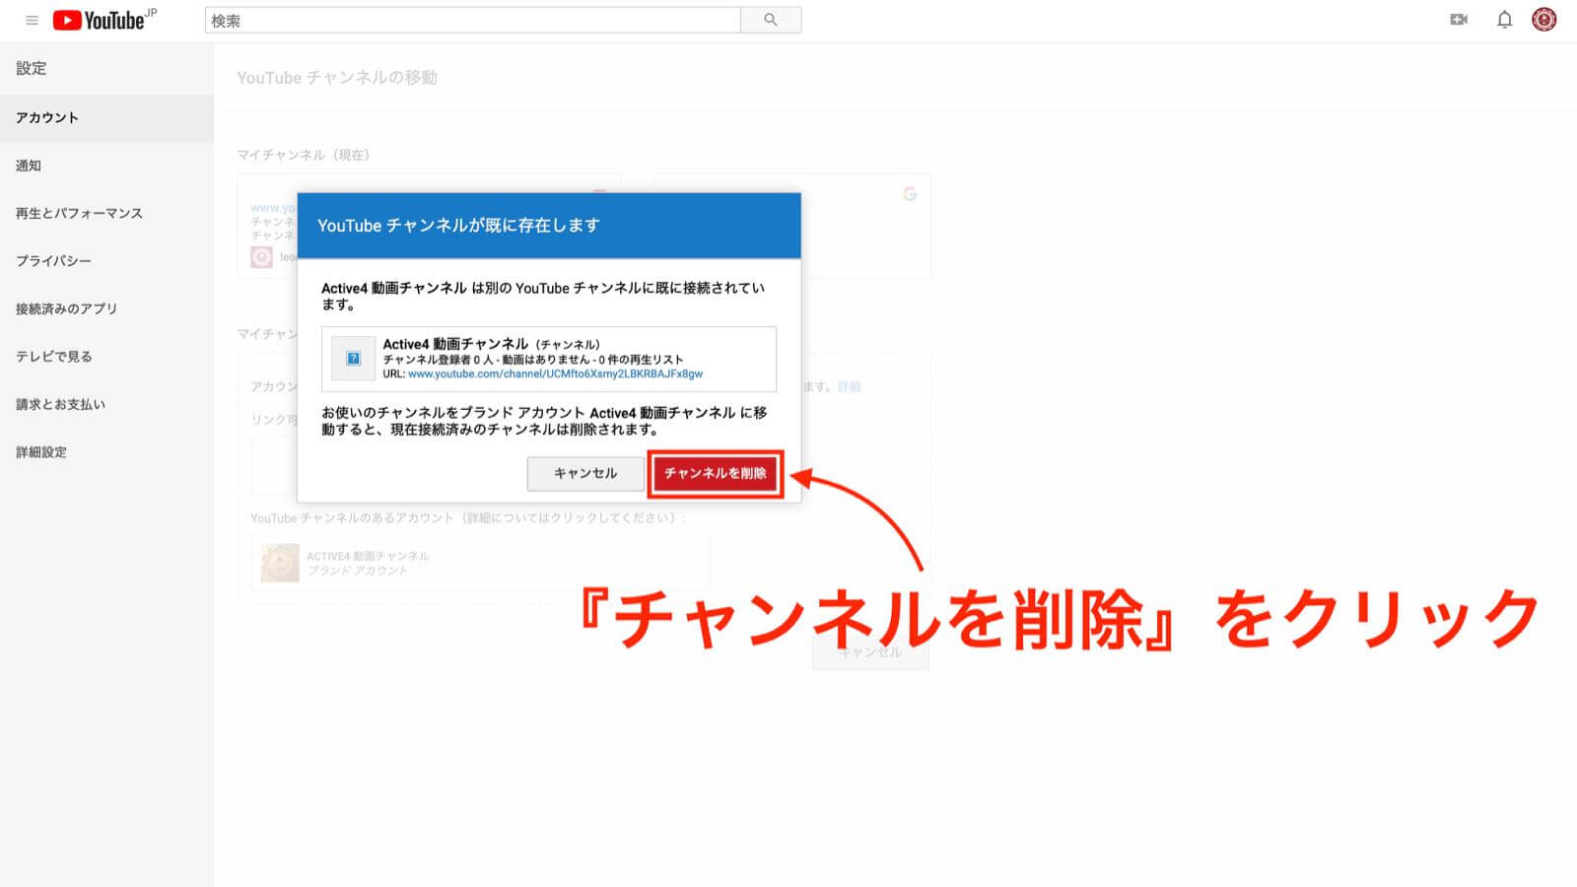Click the channel placeholder thumbnail in dialog

click(353, 359)
